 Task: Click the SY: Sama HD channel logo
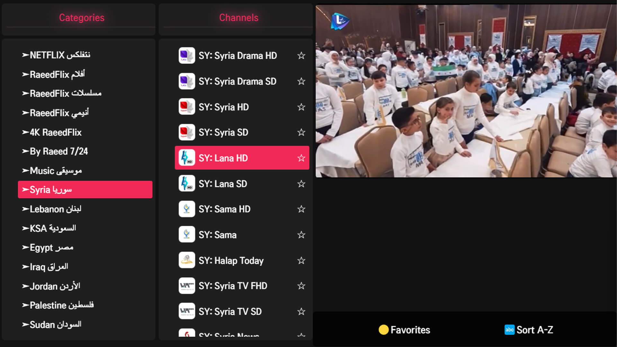tap(187, 209)
